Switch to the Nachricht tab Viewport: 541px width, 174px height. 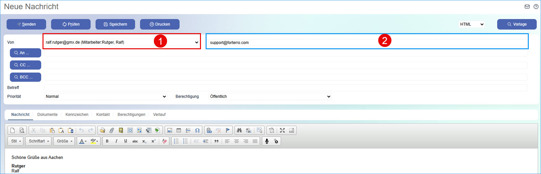[20, 115]
